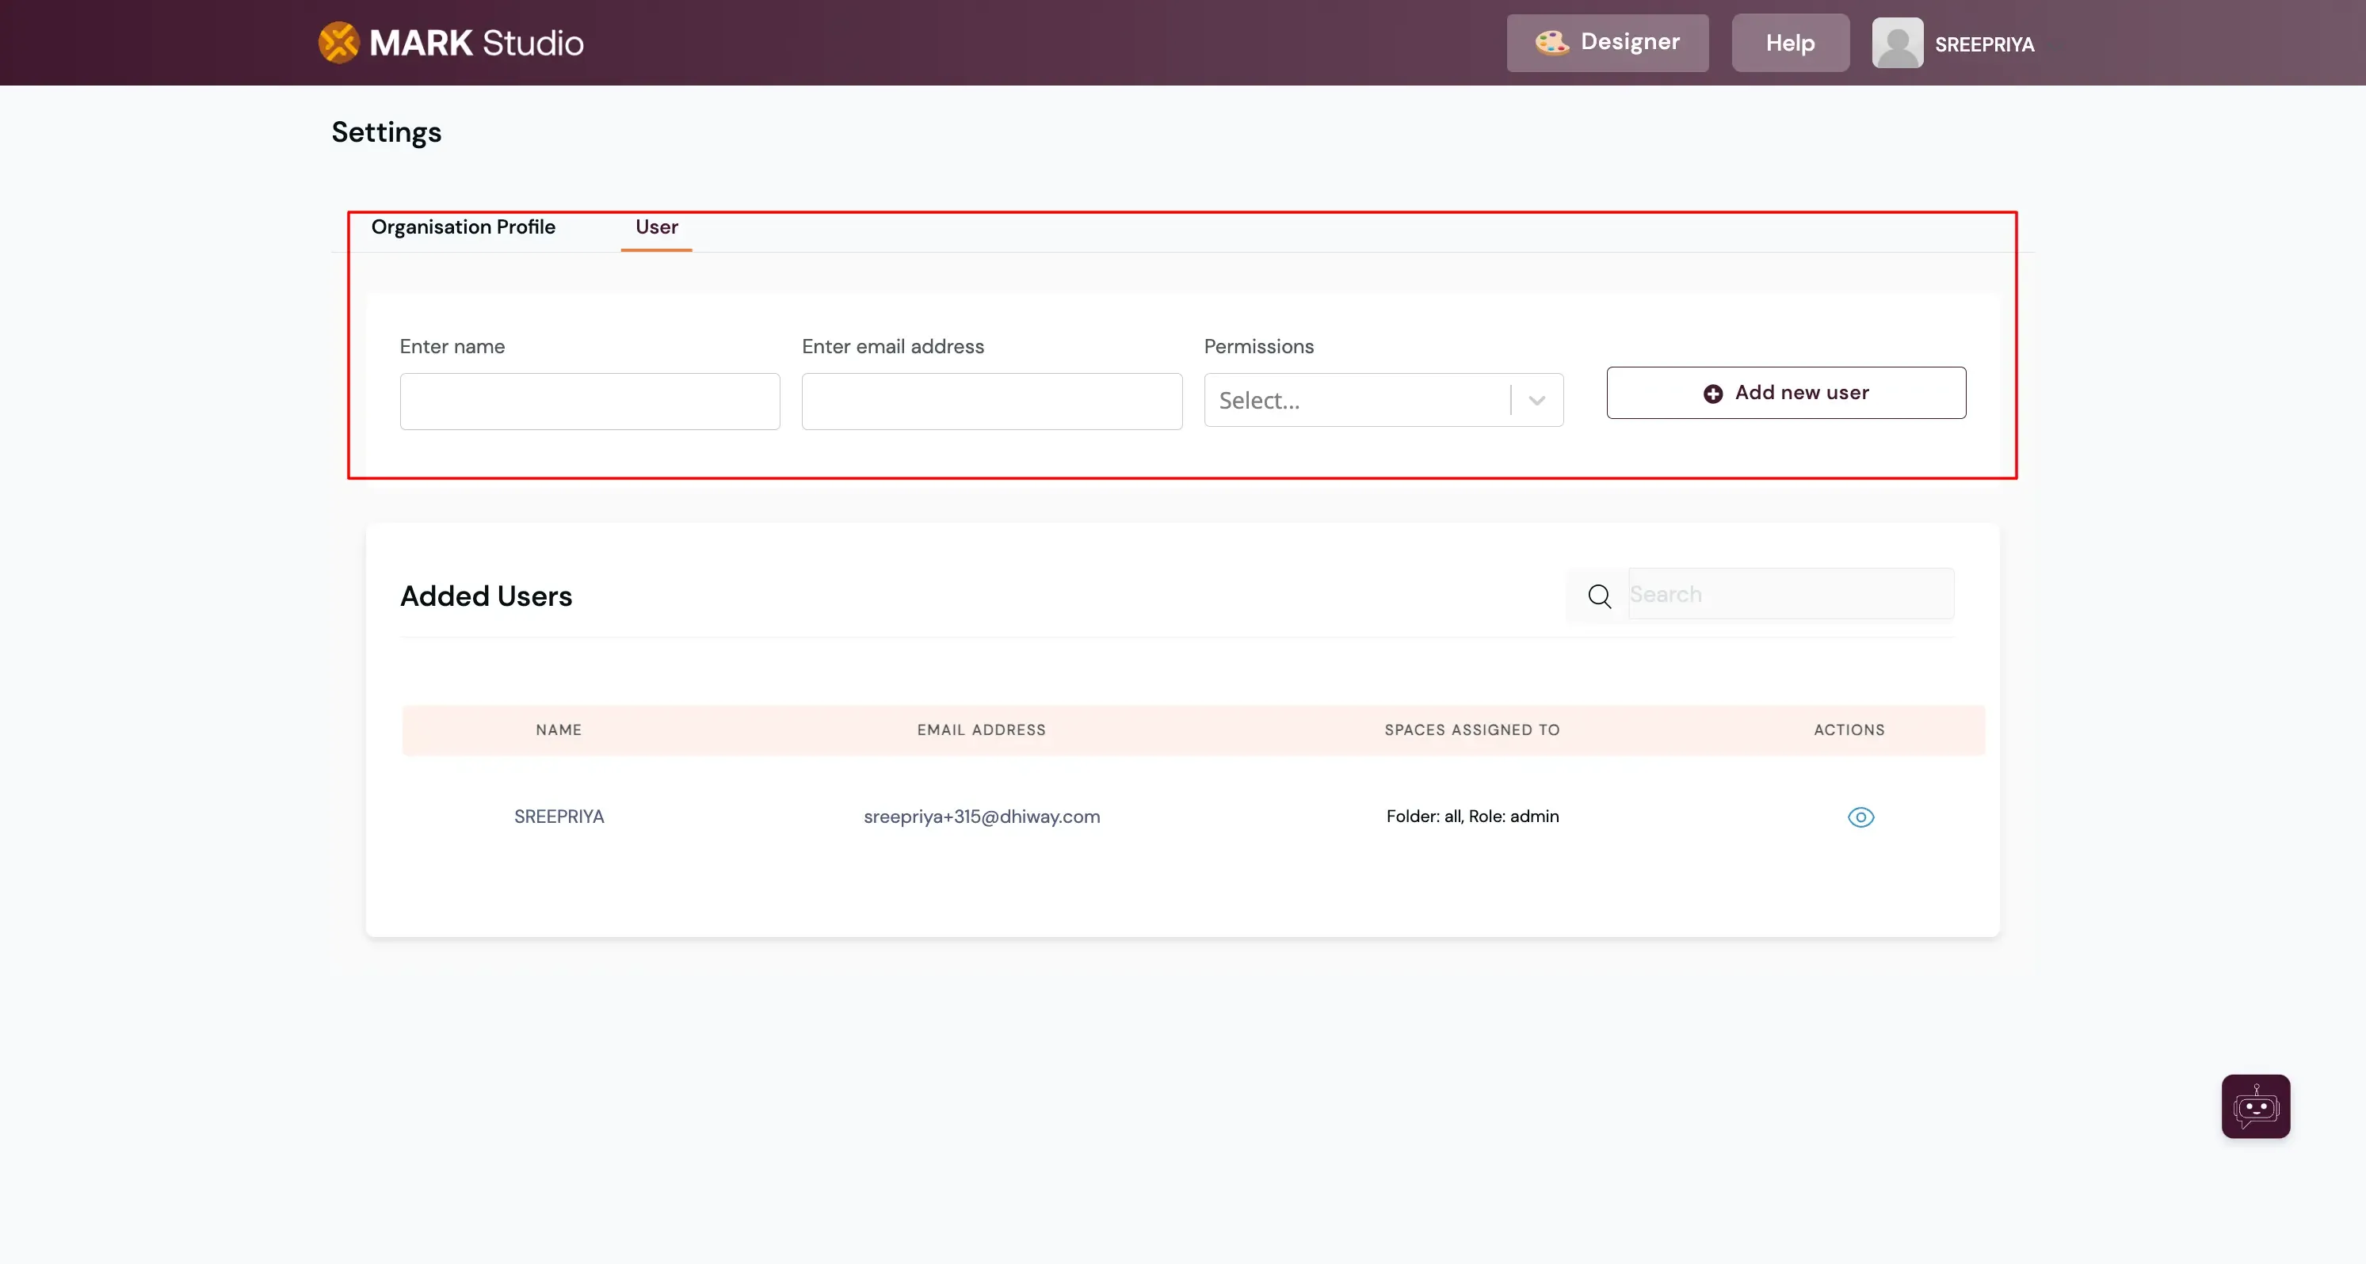Click the sreepriya+315@dhiway.com email cell
The height and width of the screenshot is (1264, 2366).
[x=981, y=817]
